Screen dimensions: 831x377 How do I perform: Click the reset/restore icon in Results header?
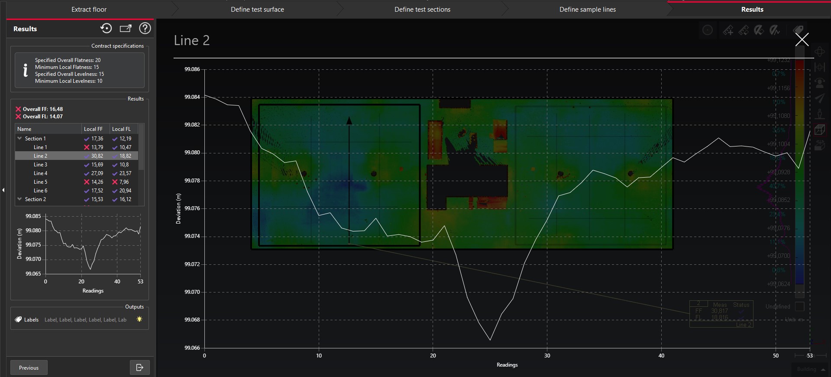click(x=106, y=29)
